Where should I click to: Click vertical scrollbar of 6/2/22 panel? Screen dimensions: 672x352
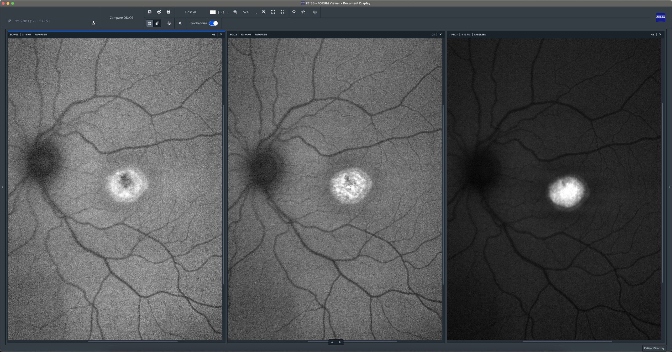click(443, 194)
